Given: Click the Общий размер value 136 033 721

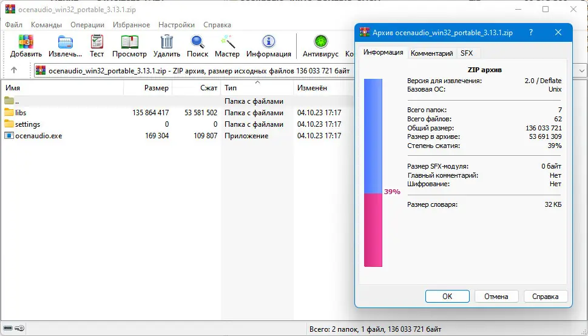Looking at the screenshot, I should point(543,128).
